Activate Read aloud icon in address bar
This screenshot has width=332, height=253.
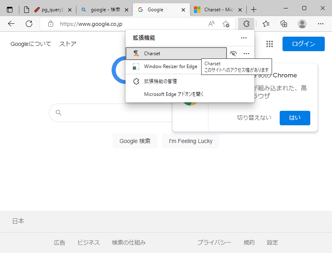(211, 24)
